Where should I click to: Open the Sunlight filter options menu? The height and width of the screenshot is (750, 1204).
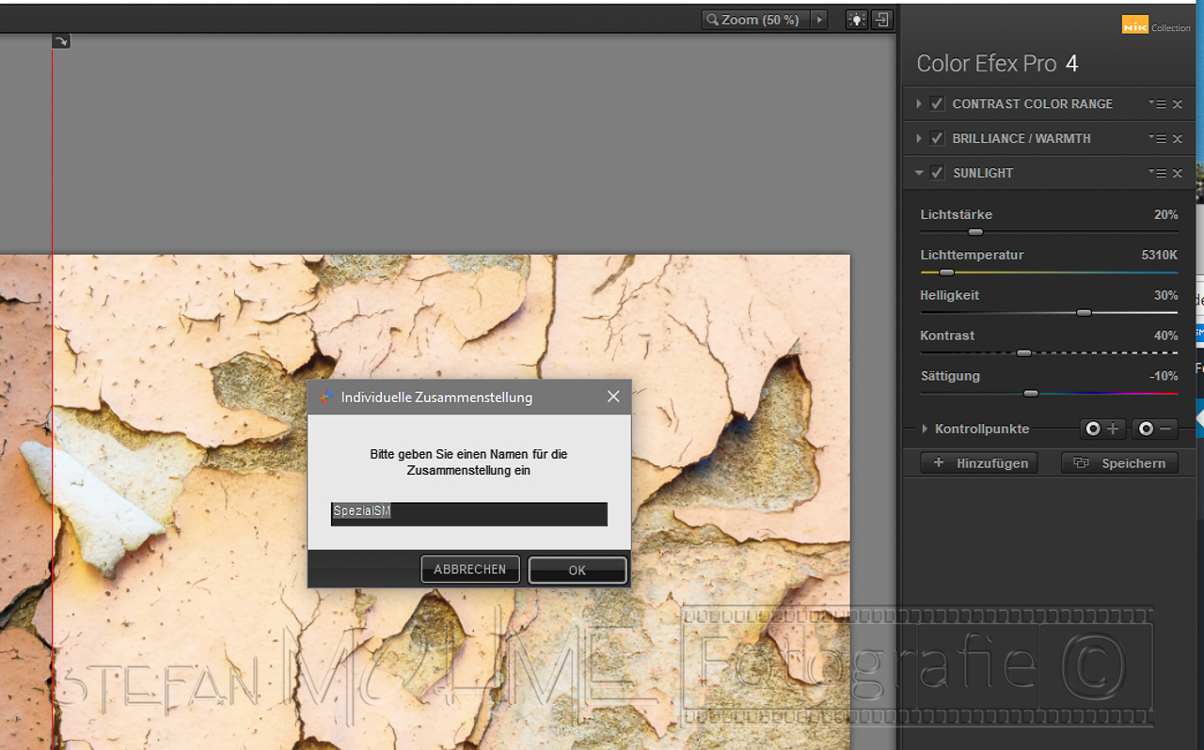1158,173
